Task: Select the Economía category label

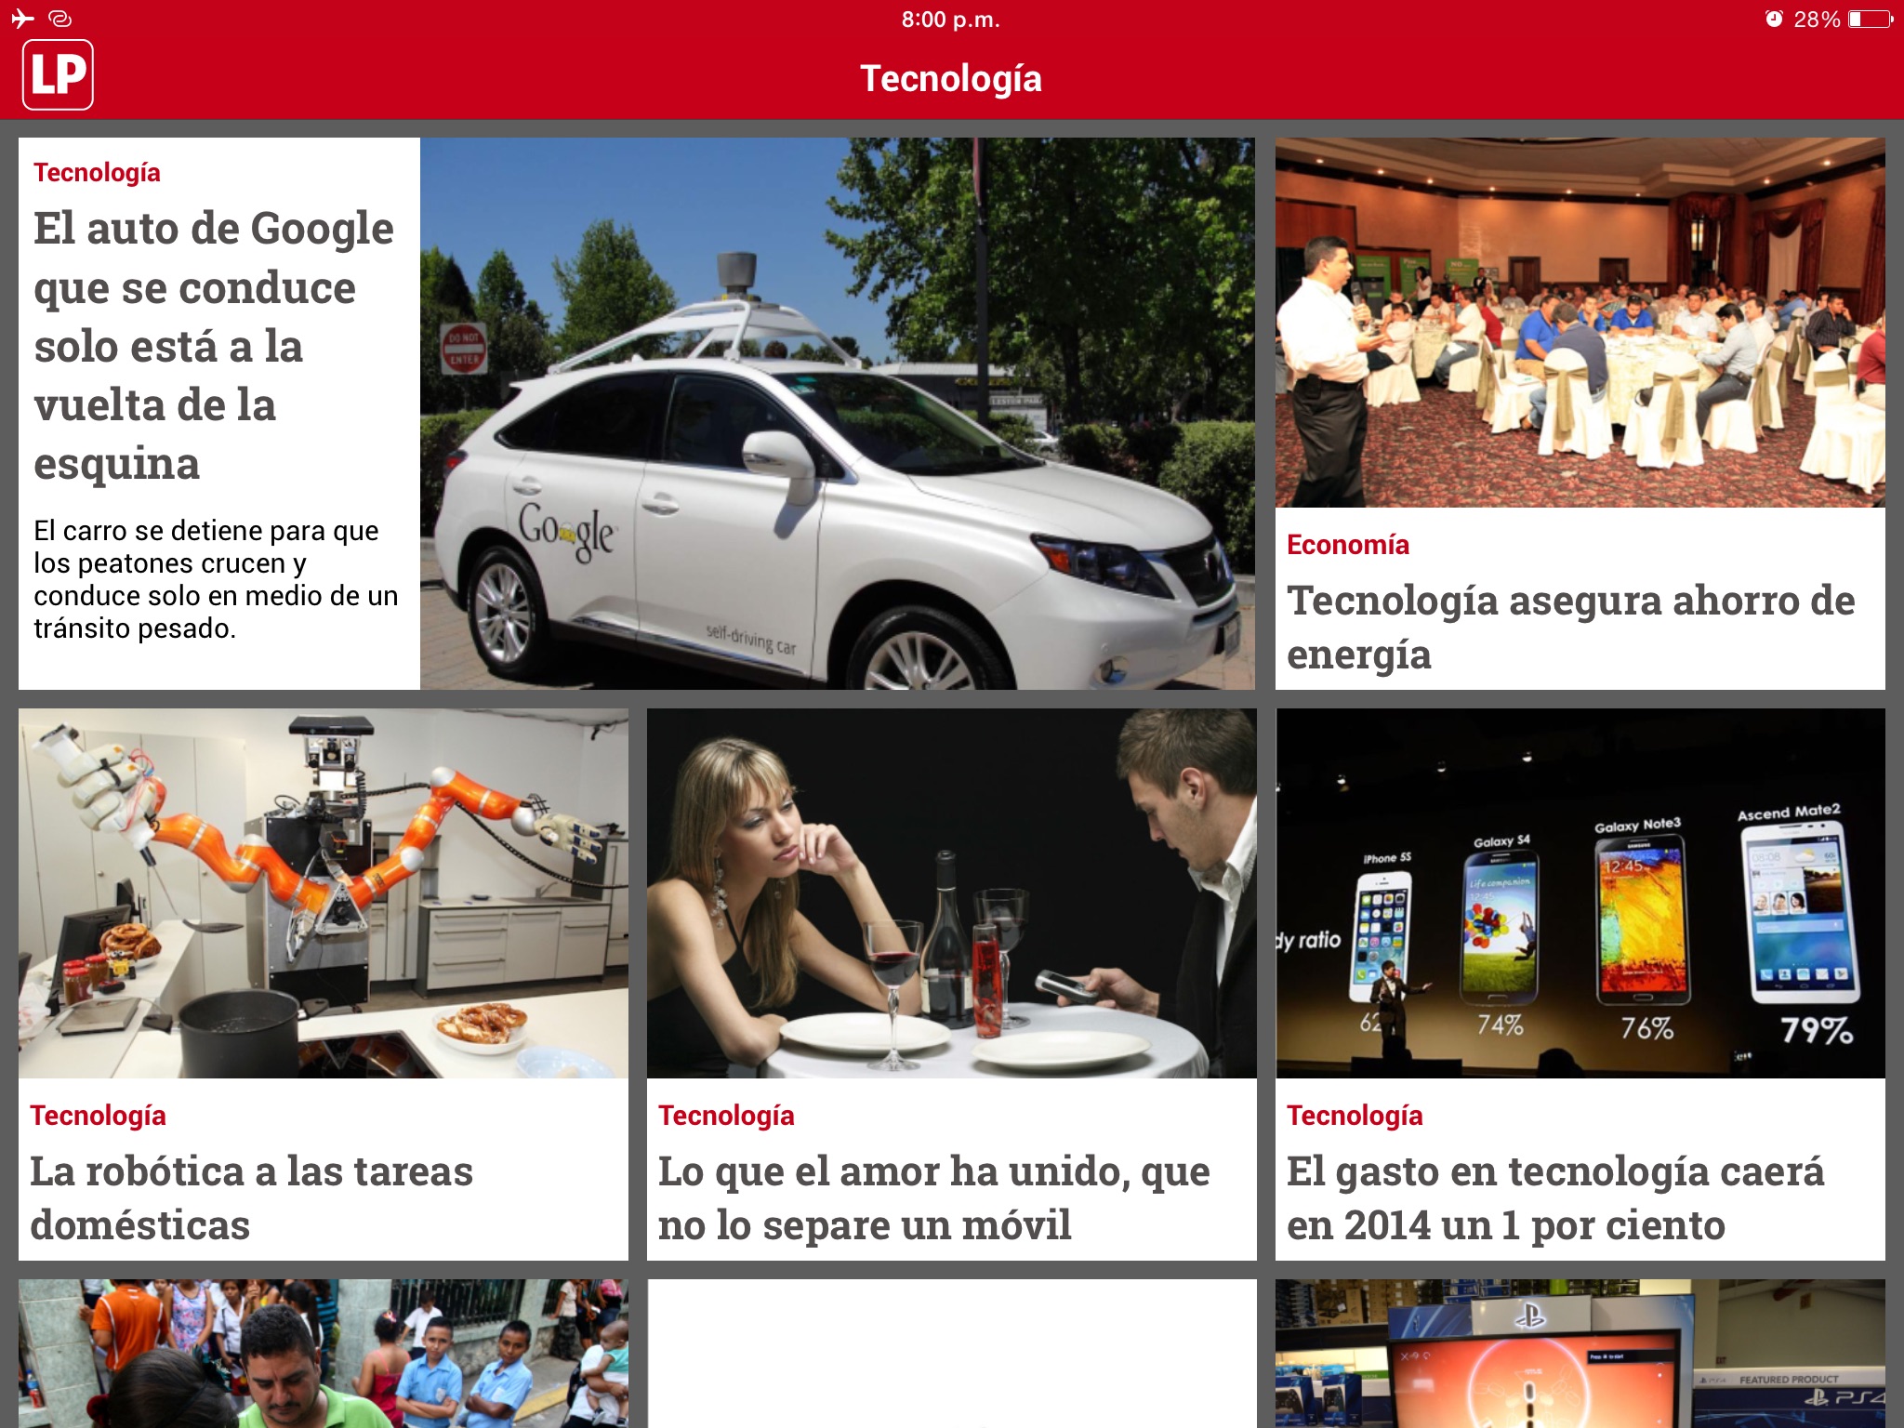Action: point(1348,545)
